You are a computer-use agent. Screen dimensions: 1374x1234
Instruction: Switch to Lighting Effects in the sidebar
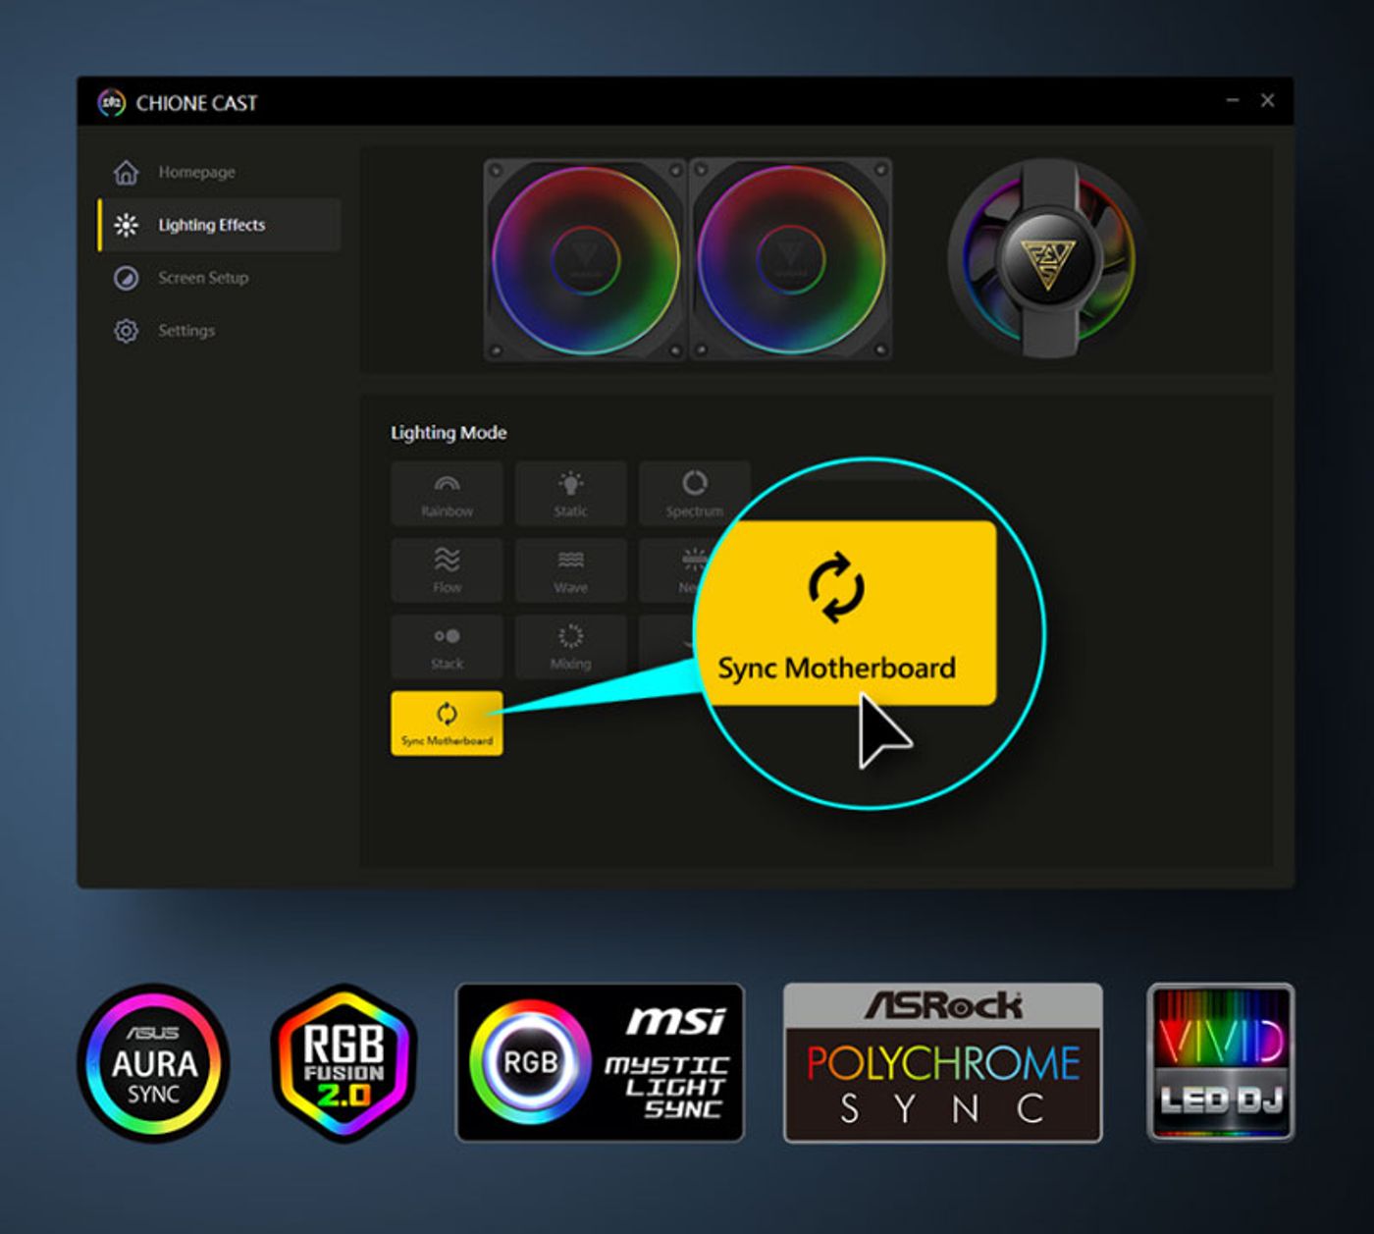click(x=220, y=225)
